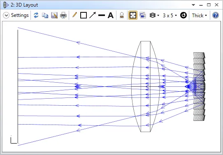Open the blue Help question icon
The image size is (223, 155).
coord(216,15)
